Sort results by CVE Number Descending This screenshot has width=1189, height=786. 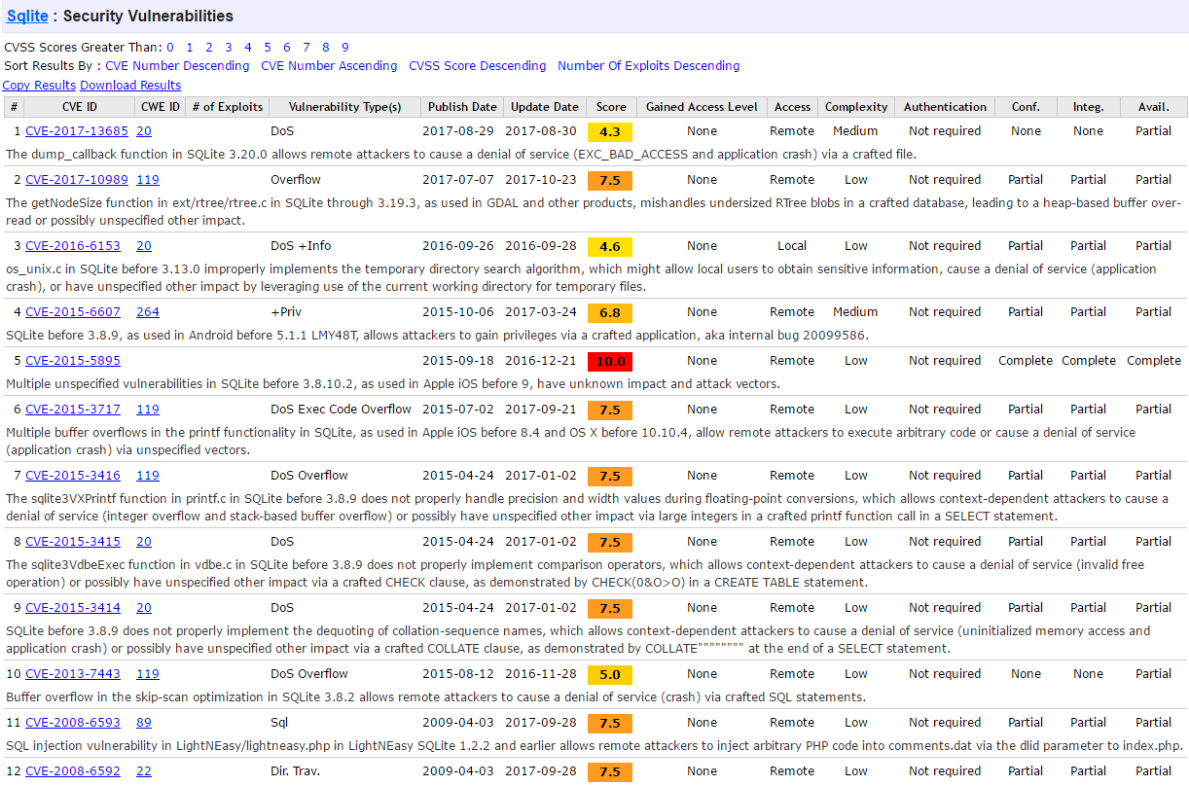coord(177,66)
